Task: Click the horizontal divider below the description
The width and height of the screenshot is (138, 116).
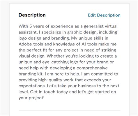Action: point(69,111)
